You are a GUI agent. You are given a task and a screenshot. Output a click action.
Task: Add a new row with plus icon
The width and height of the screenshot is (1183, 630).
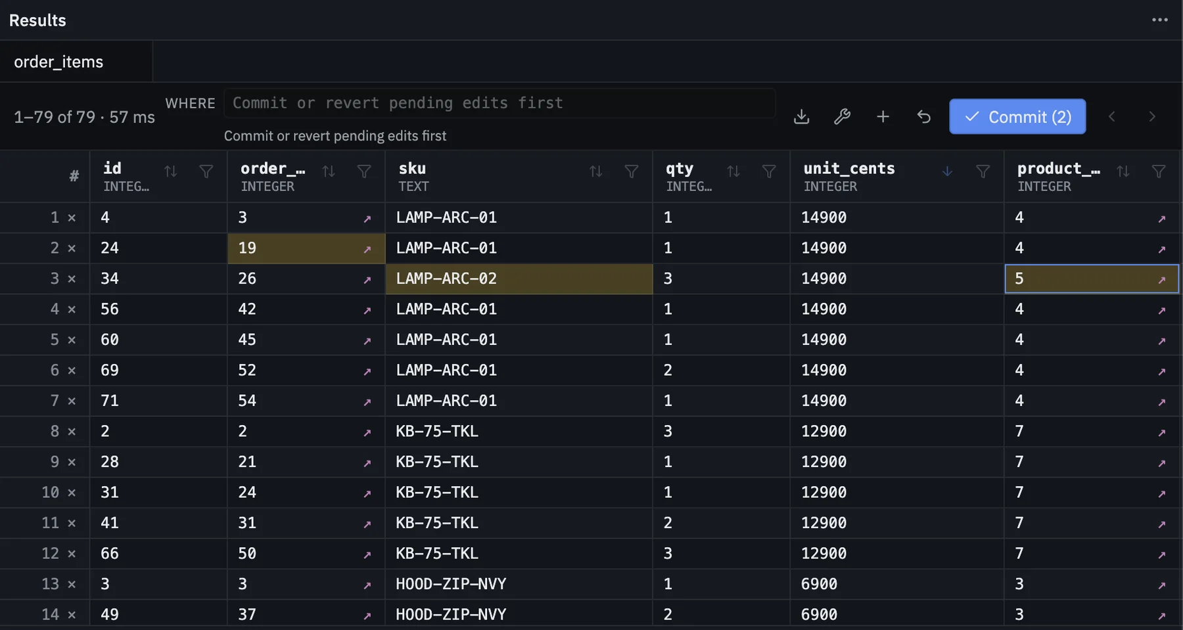tap(883, 117)
